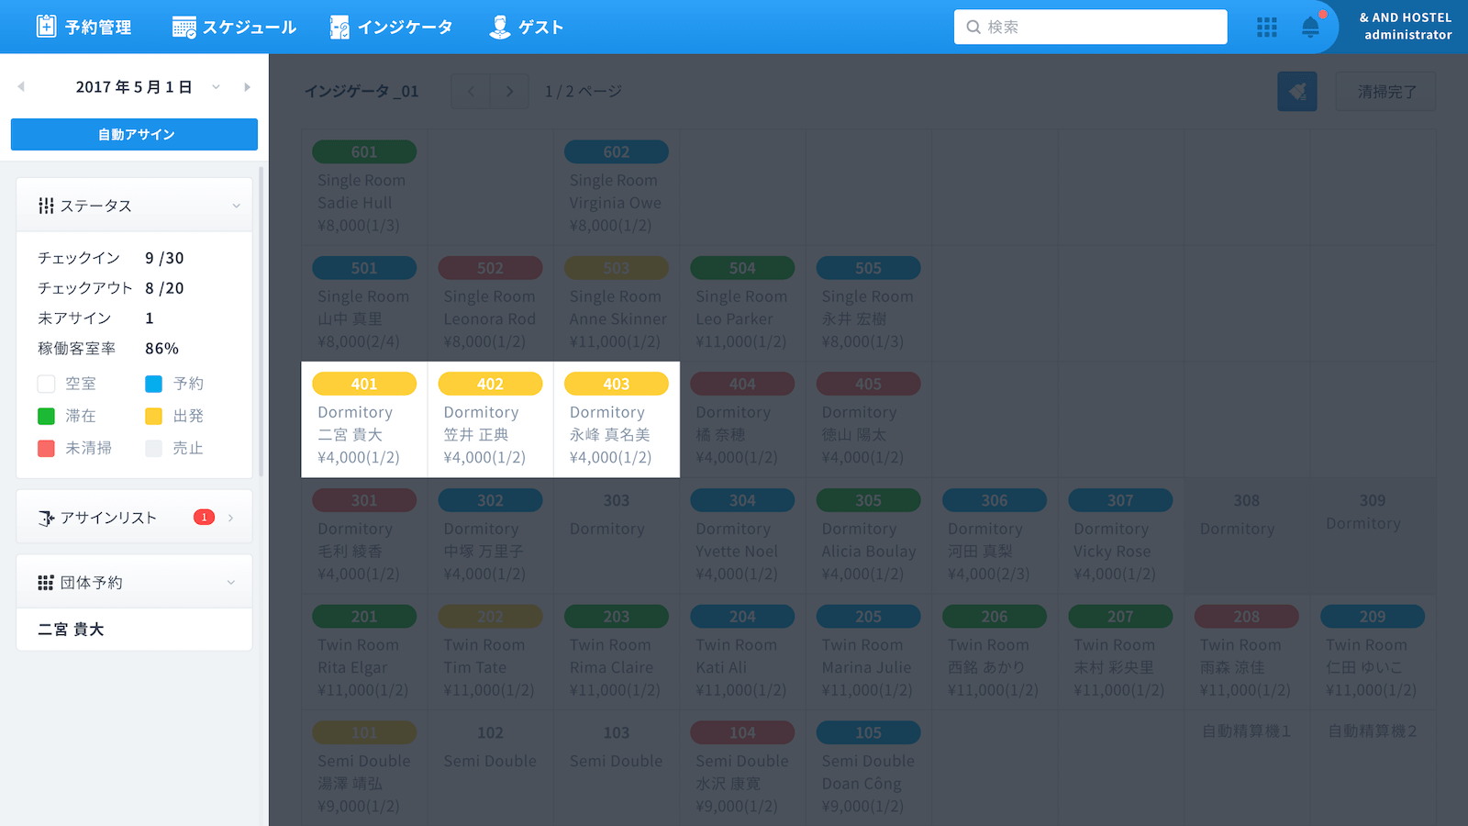
Task: Toggle the 空室 status checkbox
Action: [46, 384]
